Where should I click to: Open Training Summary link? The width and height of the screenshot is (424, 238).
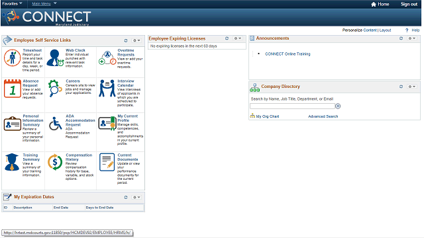click(x=31, y=157)
